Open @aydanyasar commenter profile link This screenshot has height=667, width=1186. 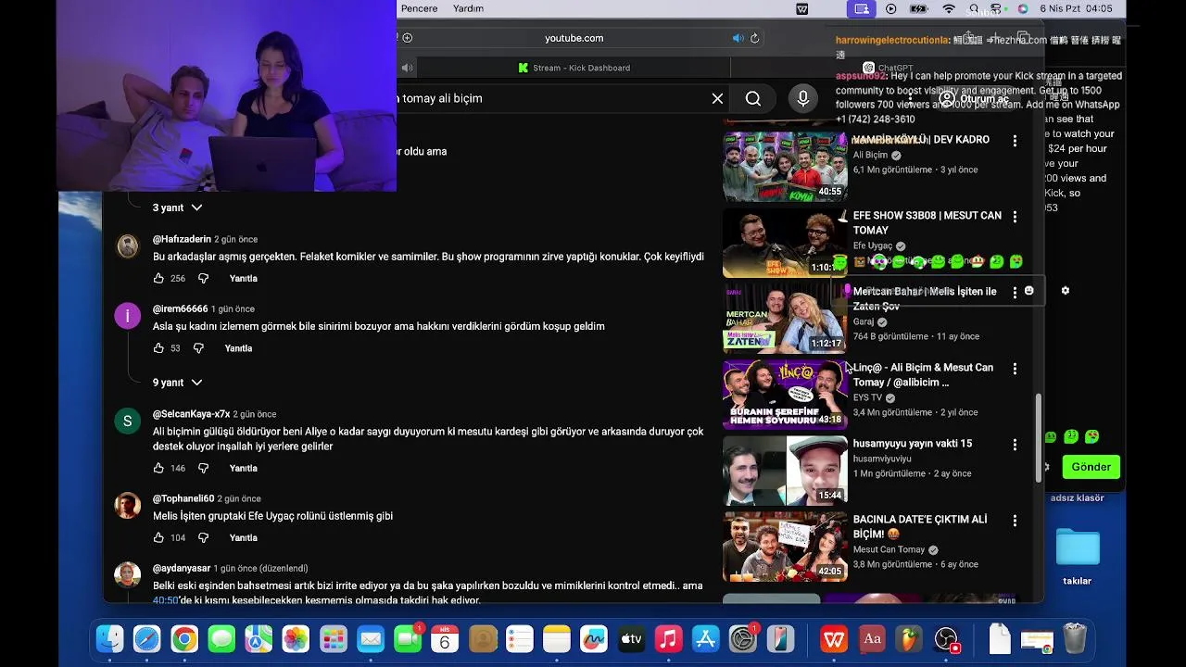(x=183, y=568)
